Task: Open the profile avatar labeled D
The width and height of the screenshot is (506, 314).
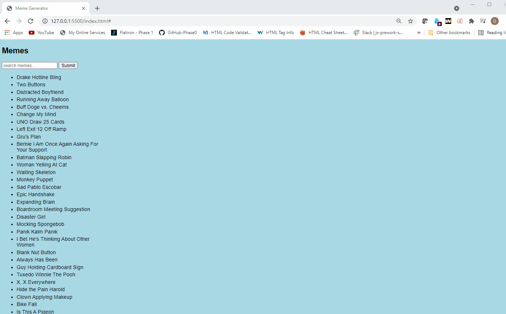Action: (495, 21)
